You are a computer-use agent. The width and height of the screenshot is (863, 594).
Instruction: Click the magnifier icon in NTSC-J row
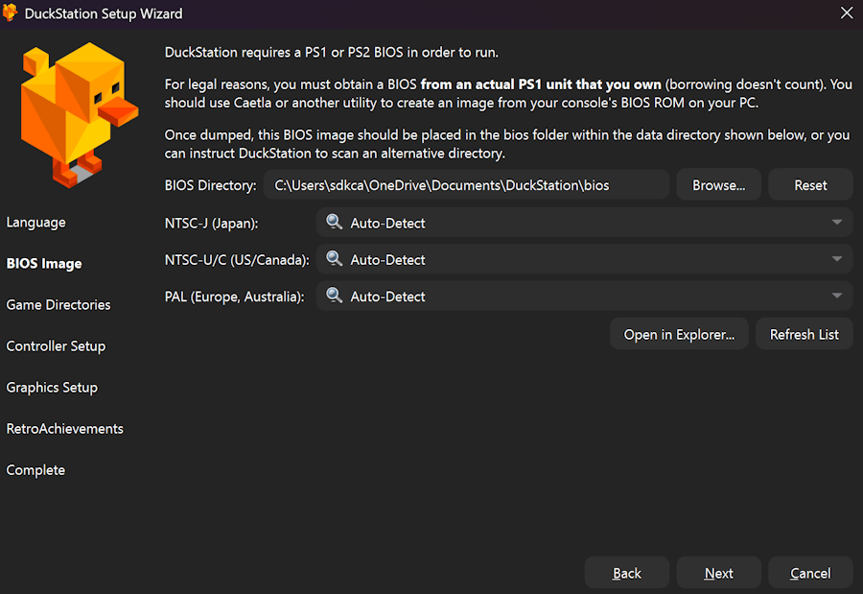(x=334, y=223)
